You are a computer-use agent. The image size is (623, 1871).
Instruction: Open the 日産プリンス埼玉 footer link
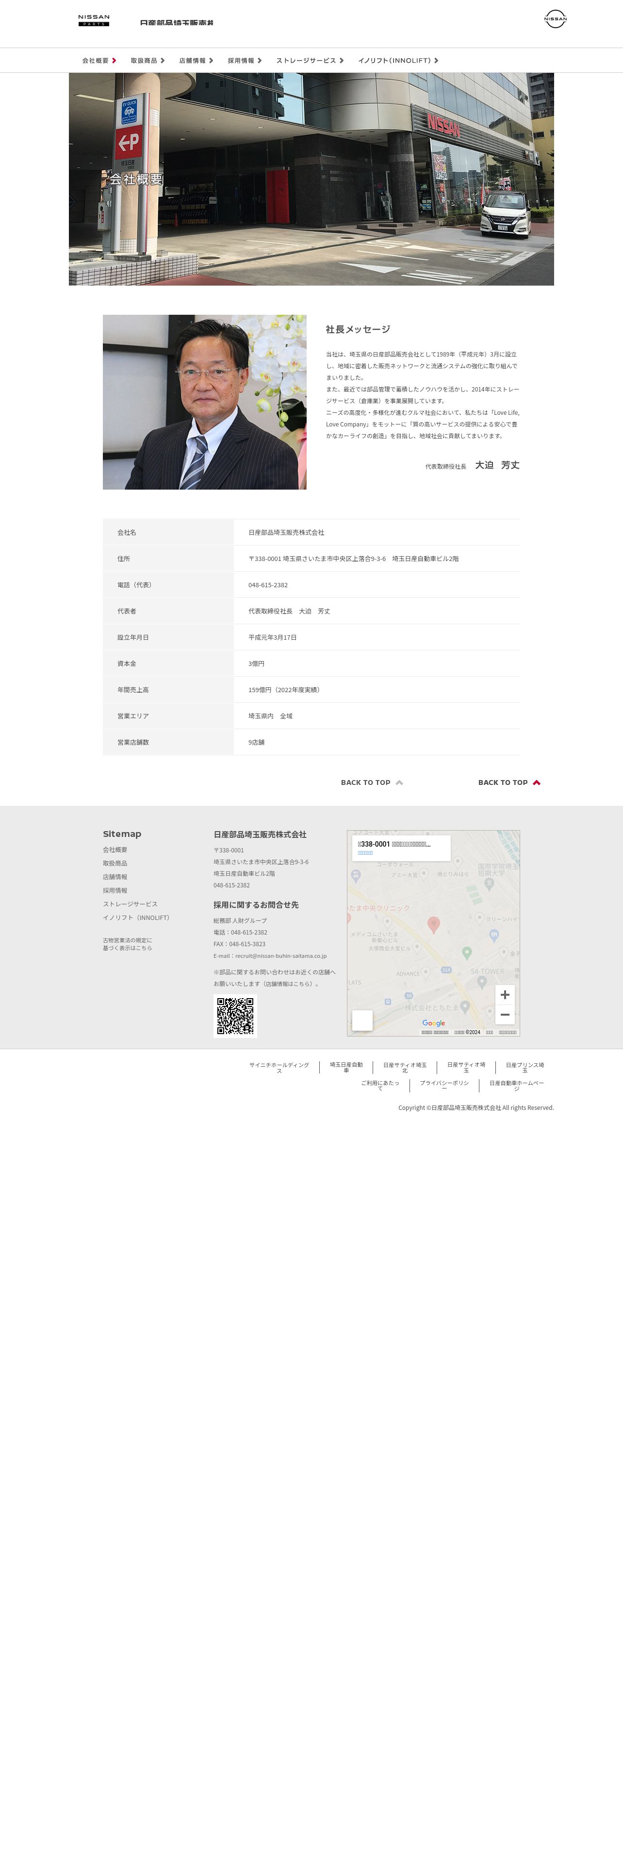(x=525, y=1068)
